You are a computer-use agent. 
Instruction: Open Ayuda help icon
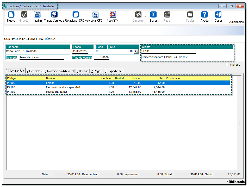point(204,15)
